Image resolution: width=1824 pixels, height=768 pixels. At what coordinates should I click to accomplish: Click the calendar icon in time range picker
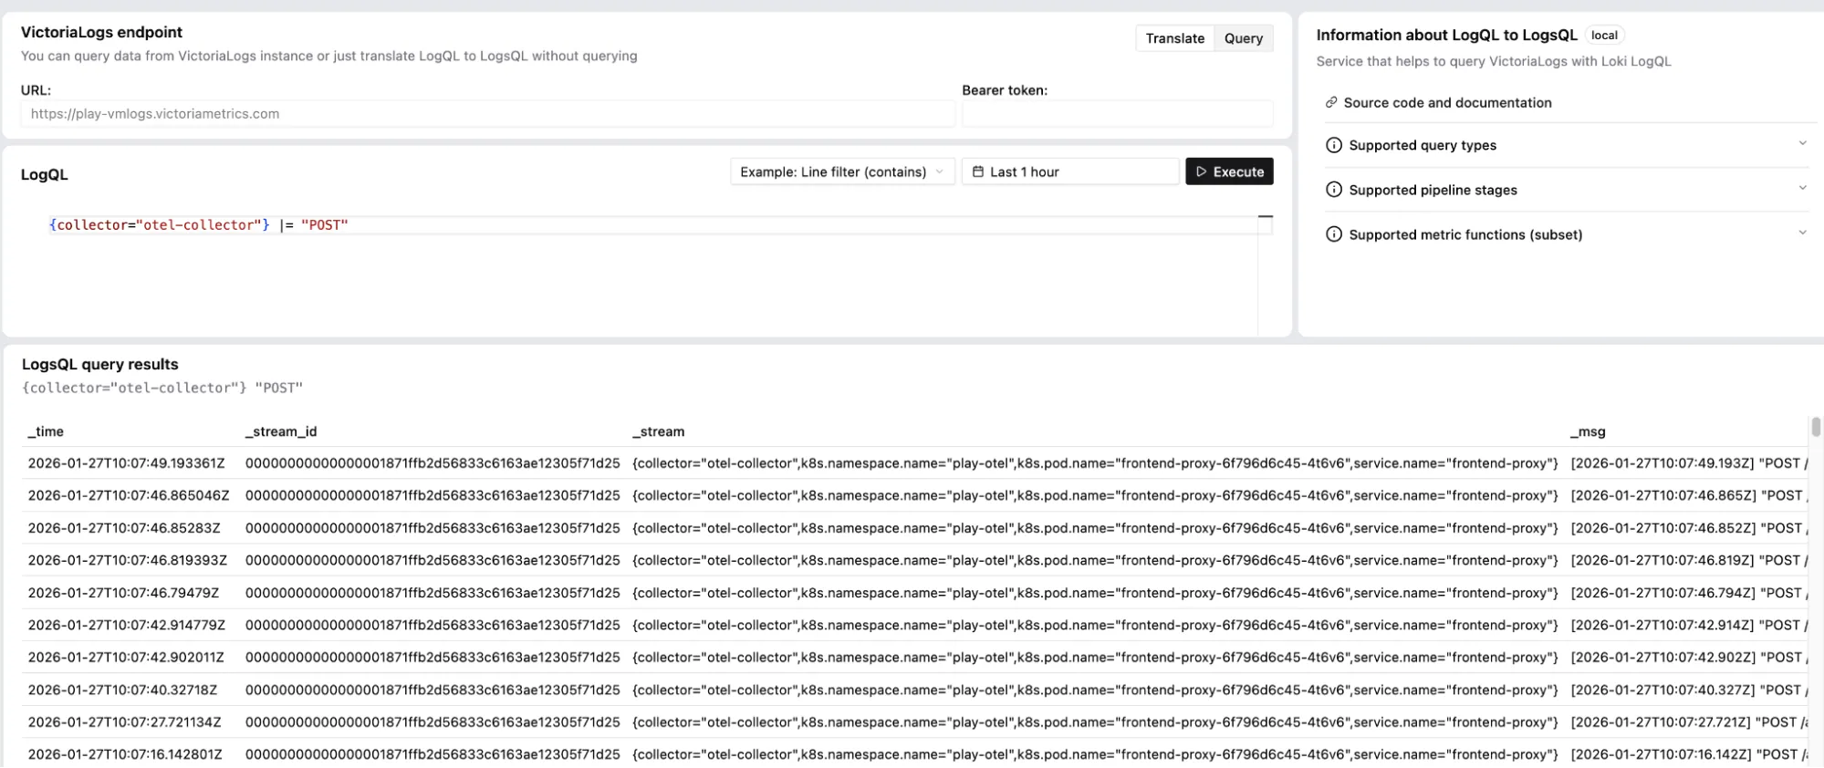(977, 172)
